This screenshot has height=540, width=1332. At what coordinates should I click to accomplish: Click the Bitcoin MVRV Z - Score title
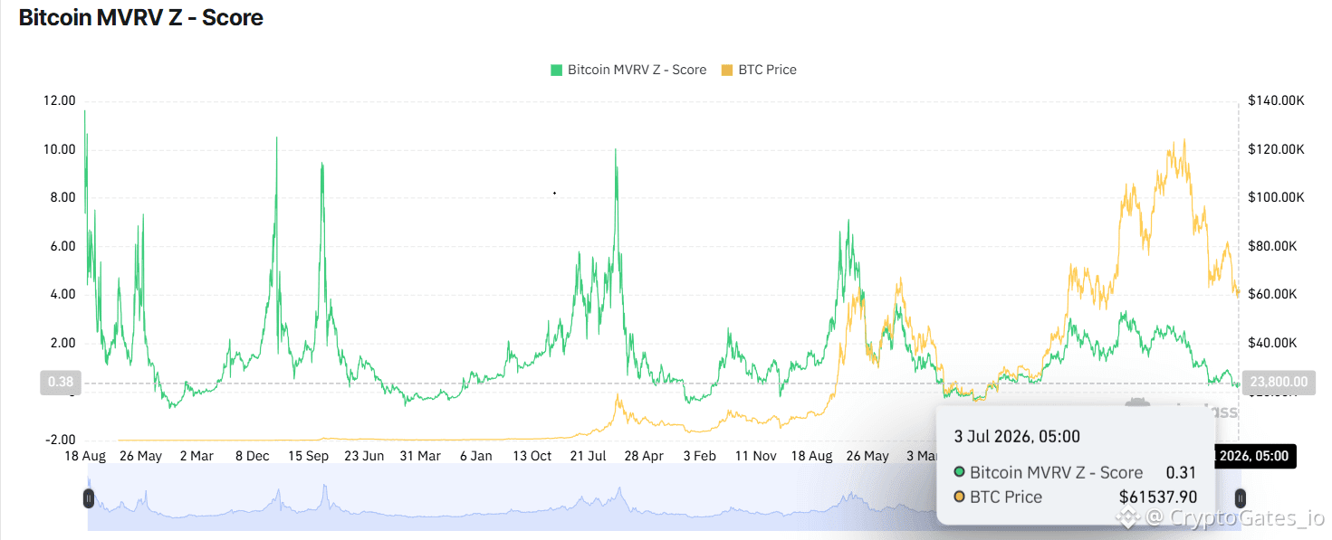click(x=141, y=17)
